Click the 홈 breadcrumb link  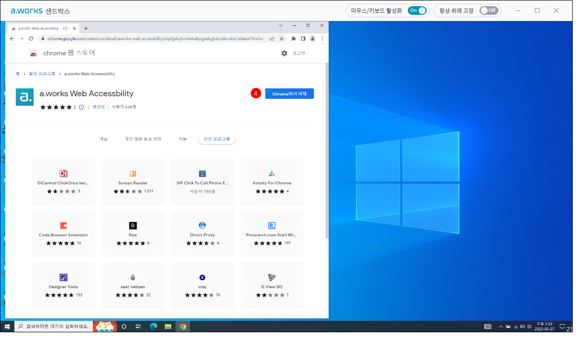(x=18, y=74)
